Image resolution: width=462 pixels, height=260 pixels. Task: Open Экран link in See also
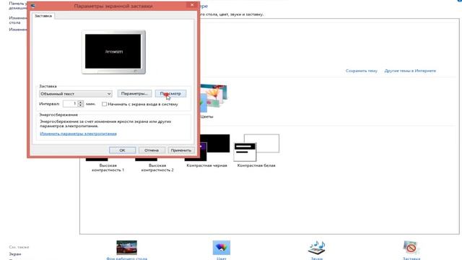pos(14,253)
